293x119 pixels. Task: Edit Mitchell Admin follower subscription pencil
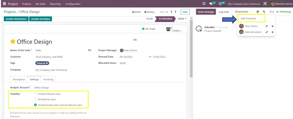267,32
